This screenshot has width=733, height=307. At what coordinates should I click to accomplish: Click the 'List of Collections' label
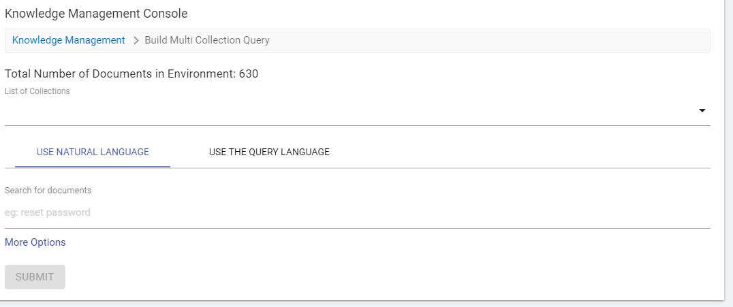tap(37, 91)
